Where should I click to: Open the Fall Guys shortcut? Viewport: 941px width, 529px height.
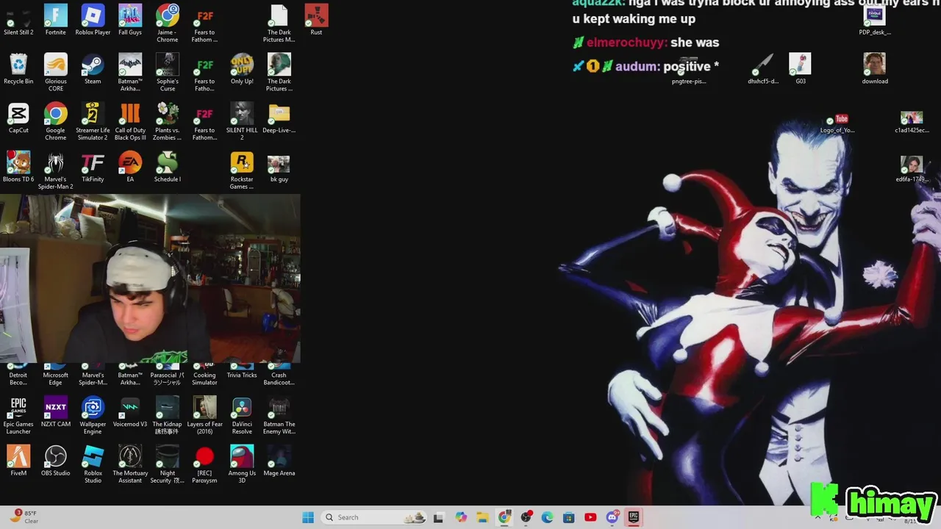coord(130,20)
